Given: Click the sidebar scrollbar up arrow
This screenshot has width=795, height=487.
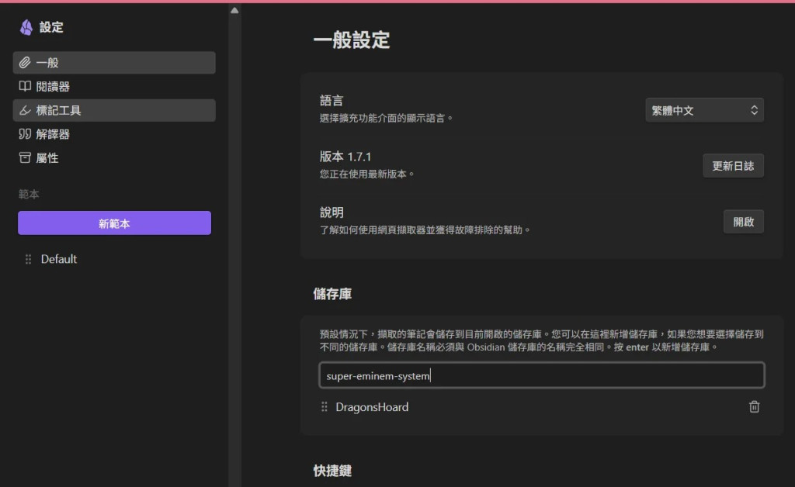Looking at the screenshot, I should point(234,10).
